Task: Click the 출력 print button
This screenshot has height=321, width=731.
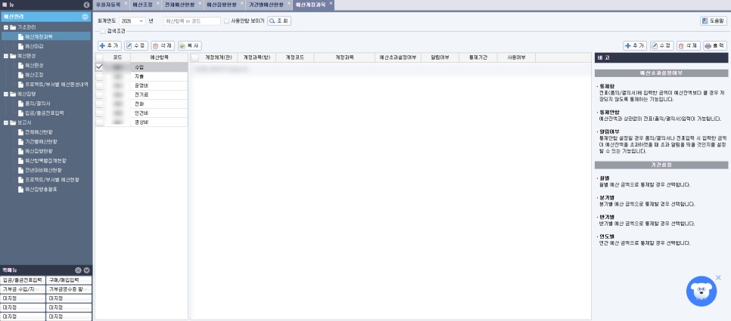Action: click(x=715, y=45)
